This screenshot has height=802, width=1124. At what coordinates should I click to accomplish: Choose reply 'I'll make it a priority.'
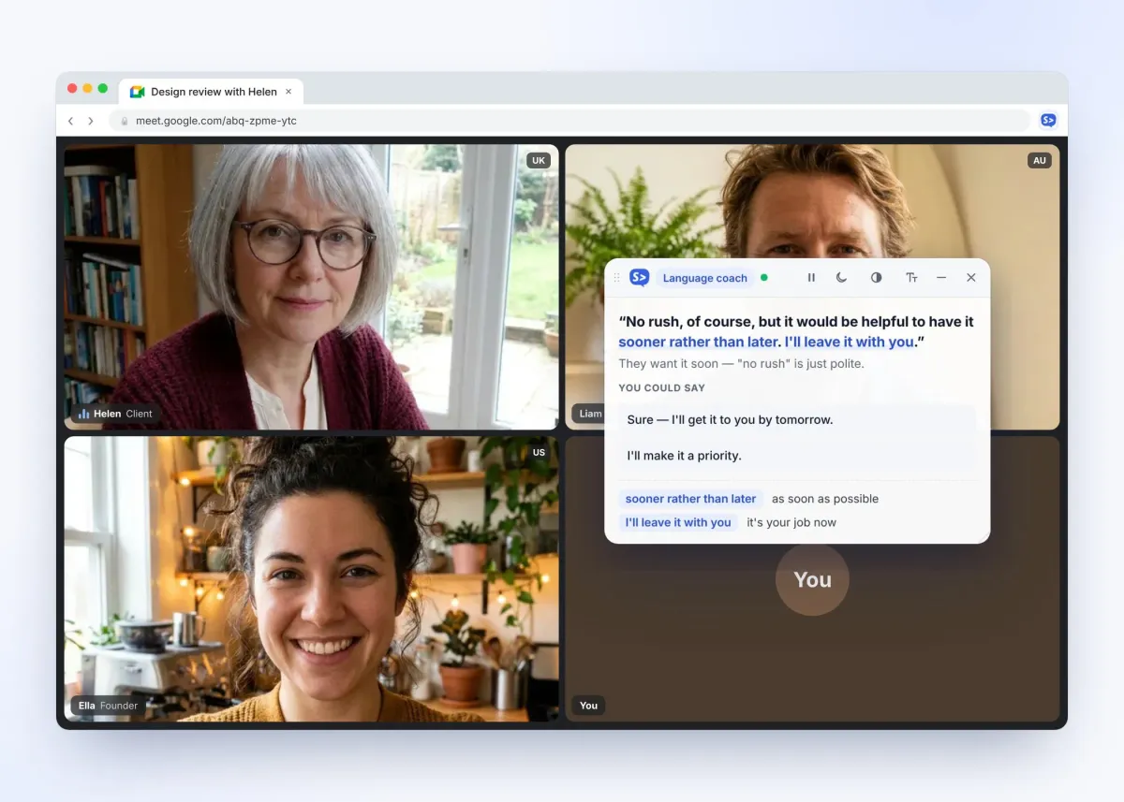[x=797, y=456]
